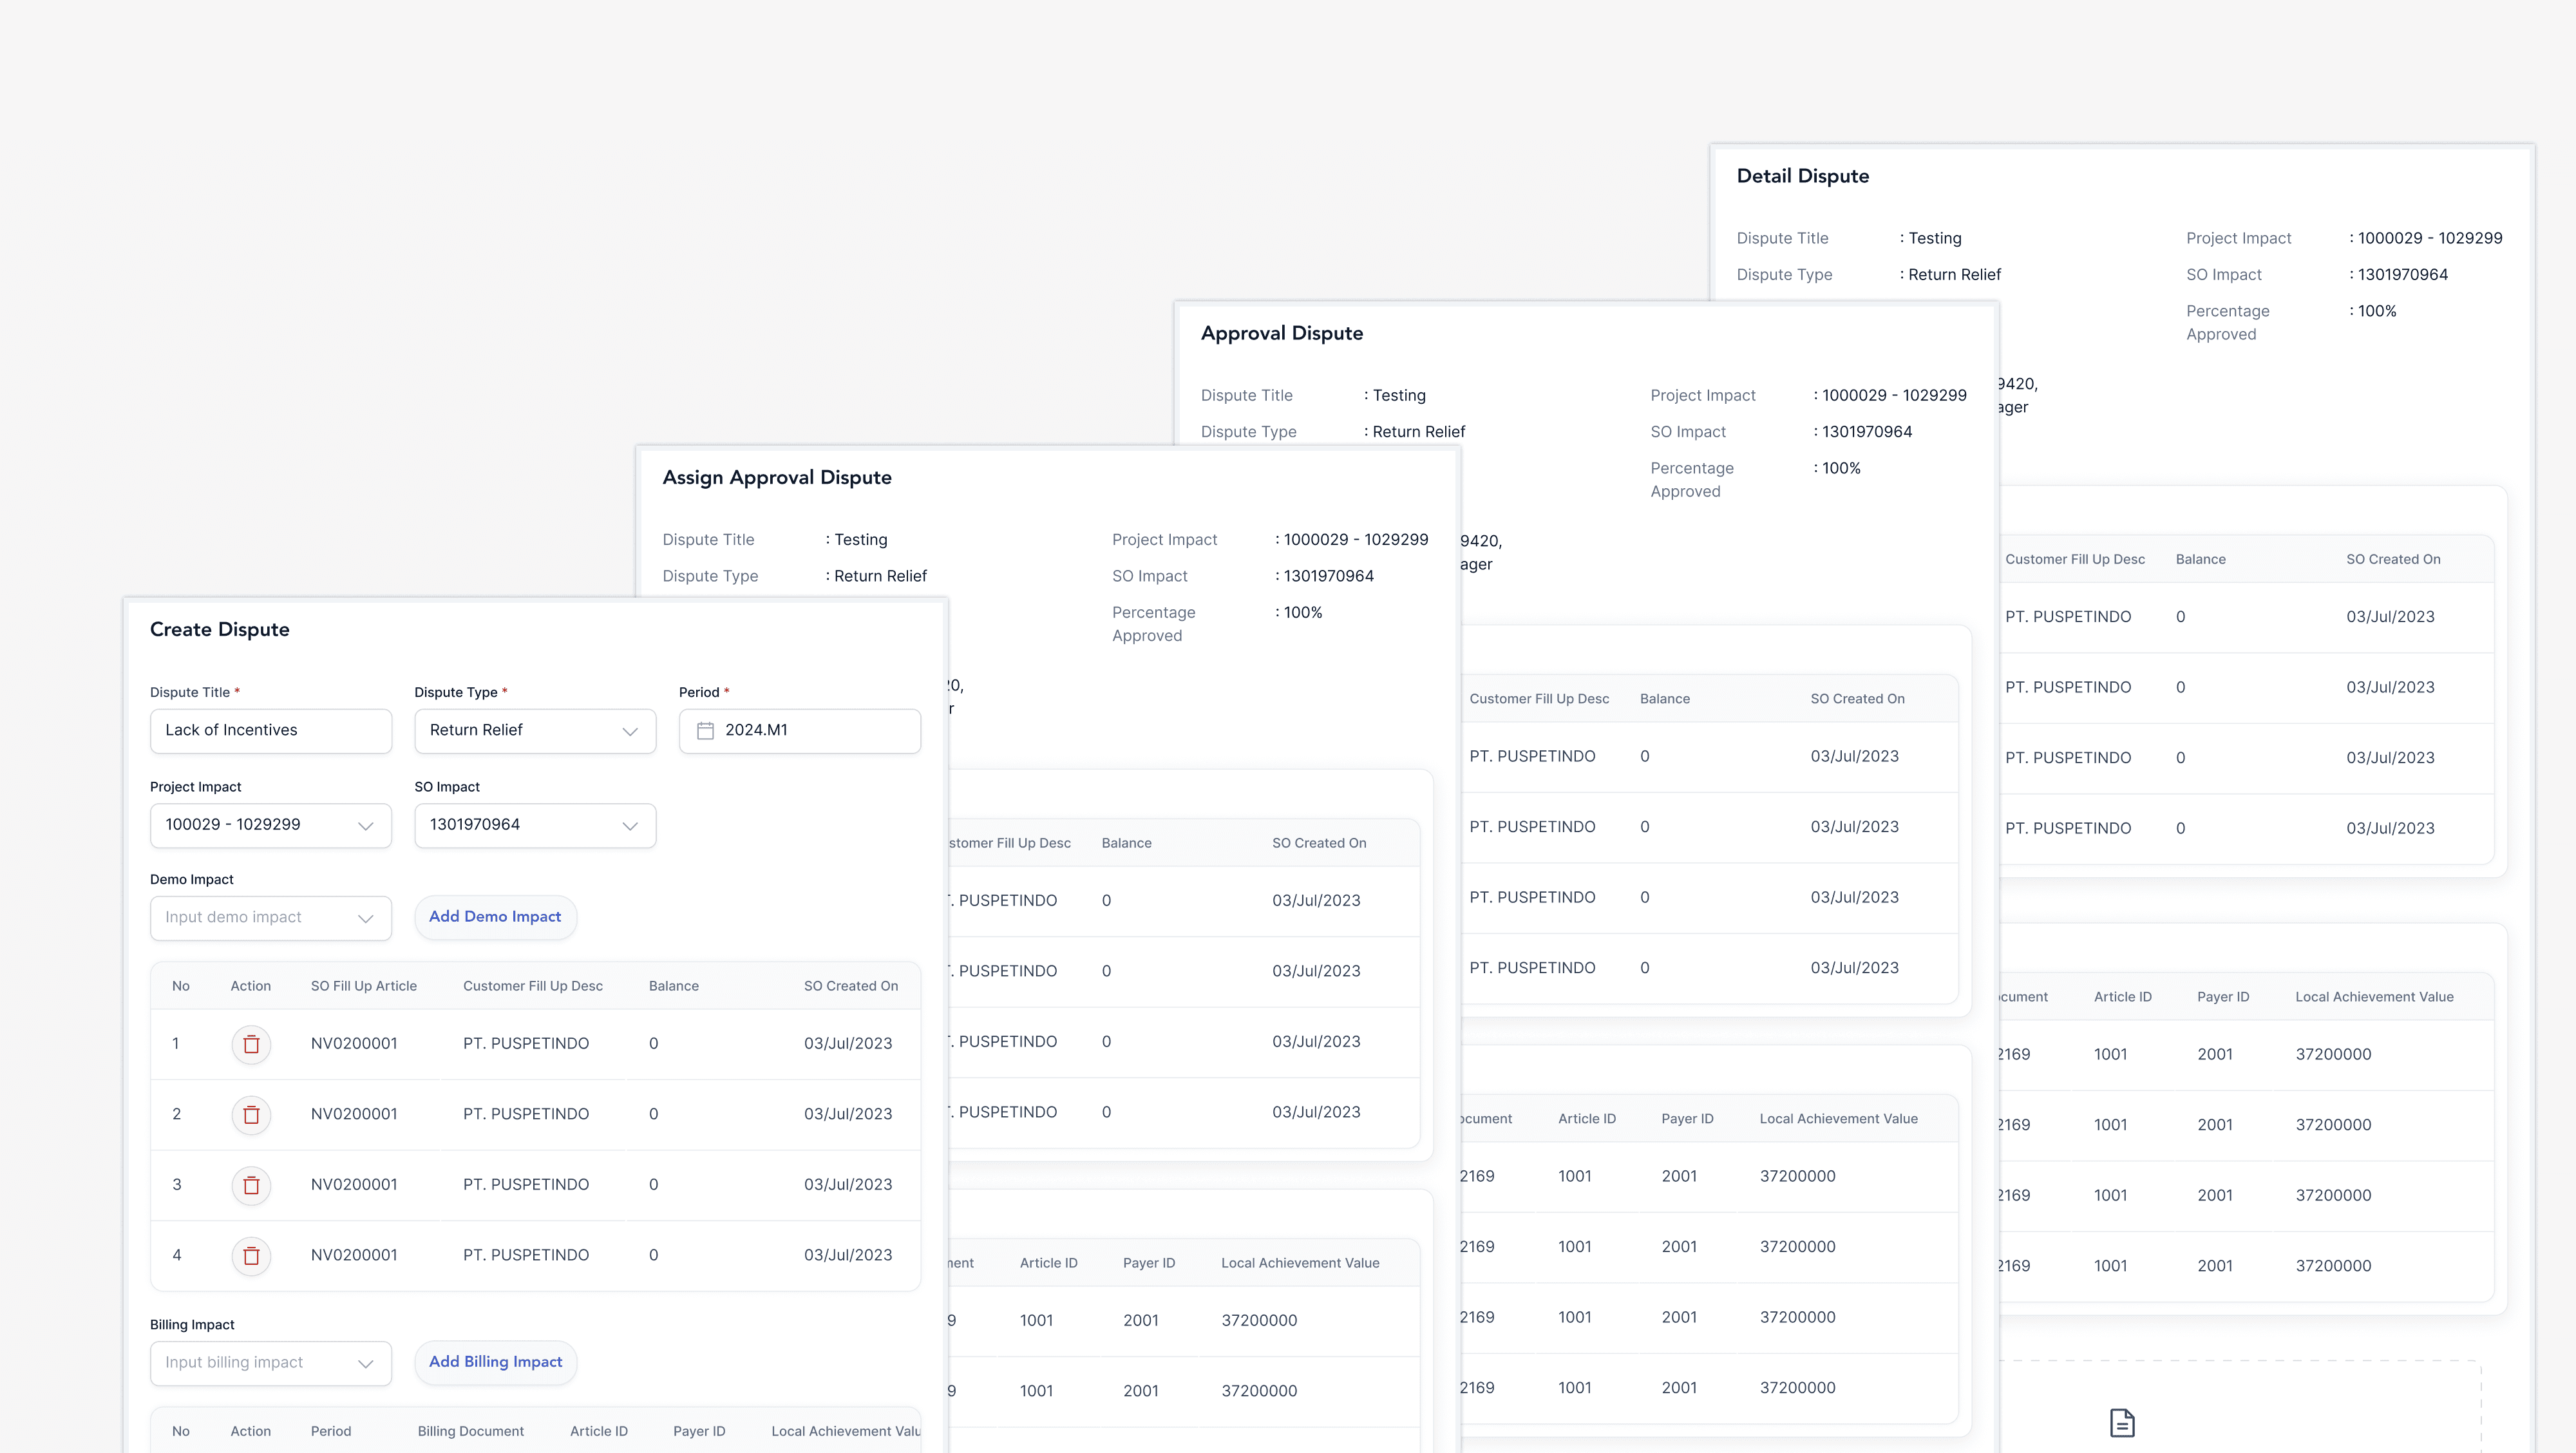Expand the Project Impact dropdown 100029 - 1029299

365,825
